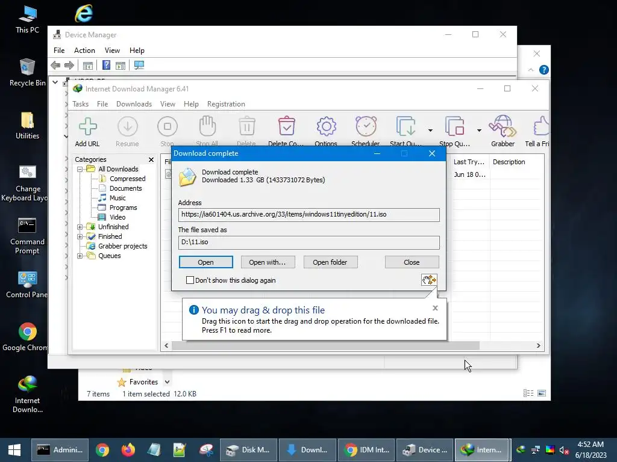This screenshot has height=462, width=617.
Task: Dismiss the drag & drop tooltip
Action: [435, 308]
